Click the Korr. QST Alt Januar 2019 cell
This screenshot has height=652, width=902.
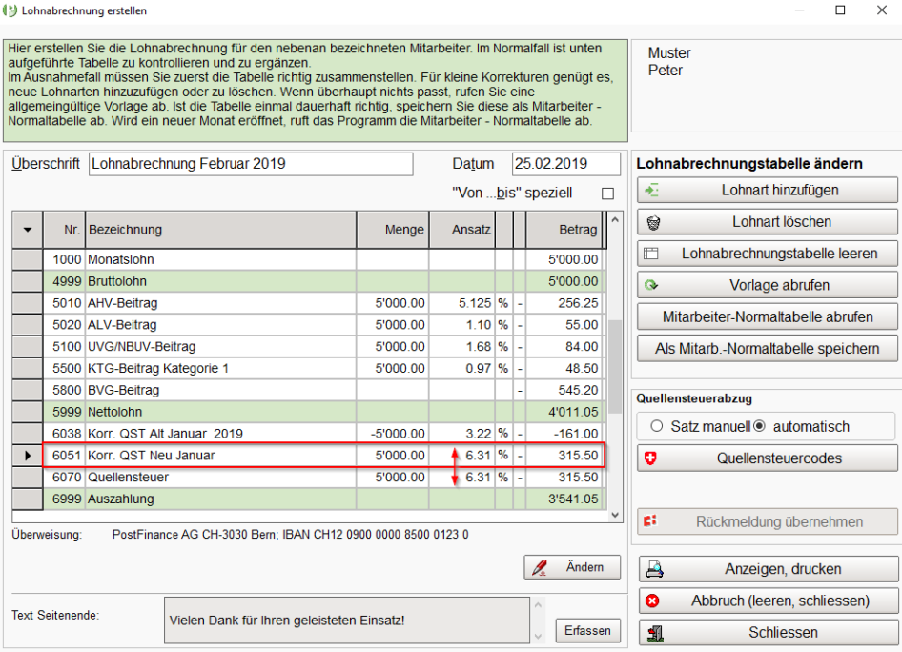[x=221, y=434]
